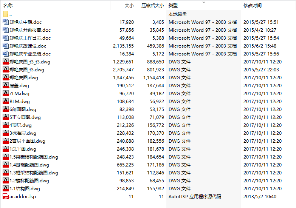Select file name 5正立面图.dwg
This screenshot has width=296, height=208.
coord(25,117)
